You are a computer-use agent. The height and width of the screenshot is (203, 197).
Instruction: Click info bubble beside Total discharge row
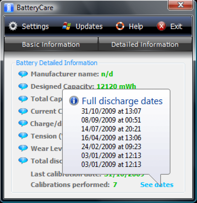pos(23,161)
